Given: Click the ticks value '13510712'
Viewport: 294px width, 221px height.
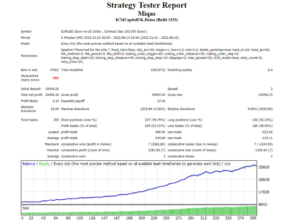Looking at the screenshot, I should coord(158,70).
